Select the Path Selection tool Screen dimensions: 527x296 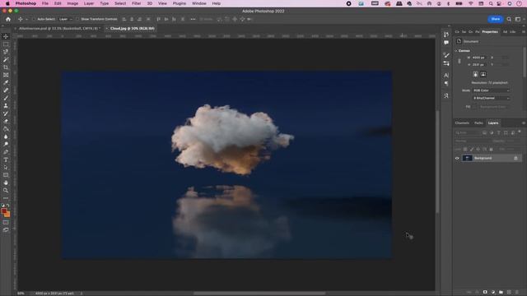tap(6, 168)
